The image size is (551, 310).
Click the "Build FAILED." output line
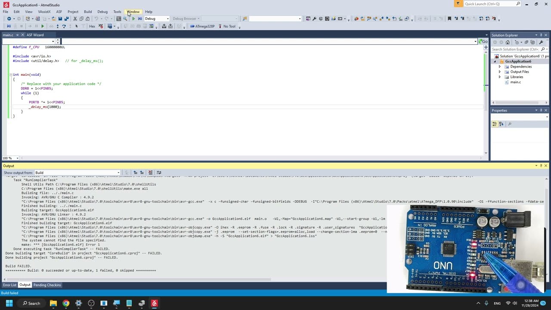pos(18,266)
